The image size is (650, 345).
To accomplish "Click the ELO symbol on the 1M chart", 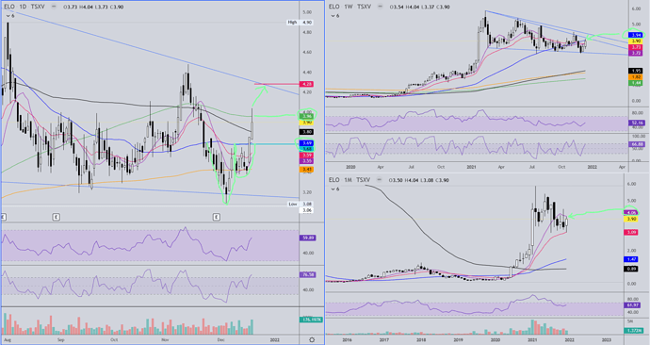I will click(x=334, y=180).
